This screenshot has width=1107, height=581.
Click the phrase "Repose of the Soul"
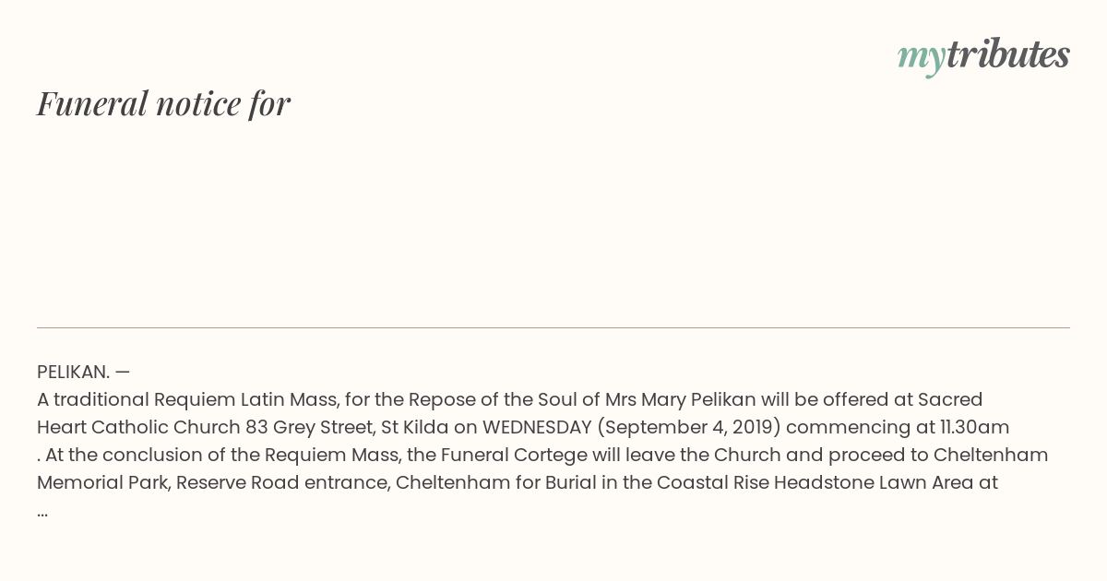click(493, 399)
